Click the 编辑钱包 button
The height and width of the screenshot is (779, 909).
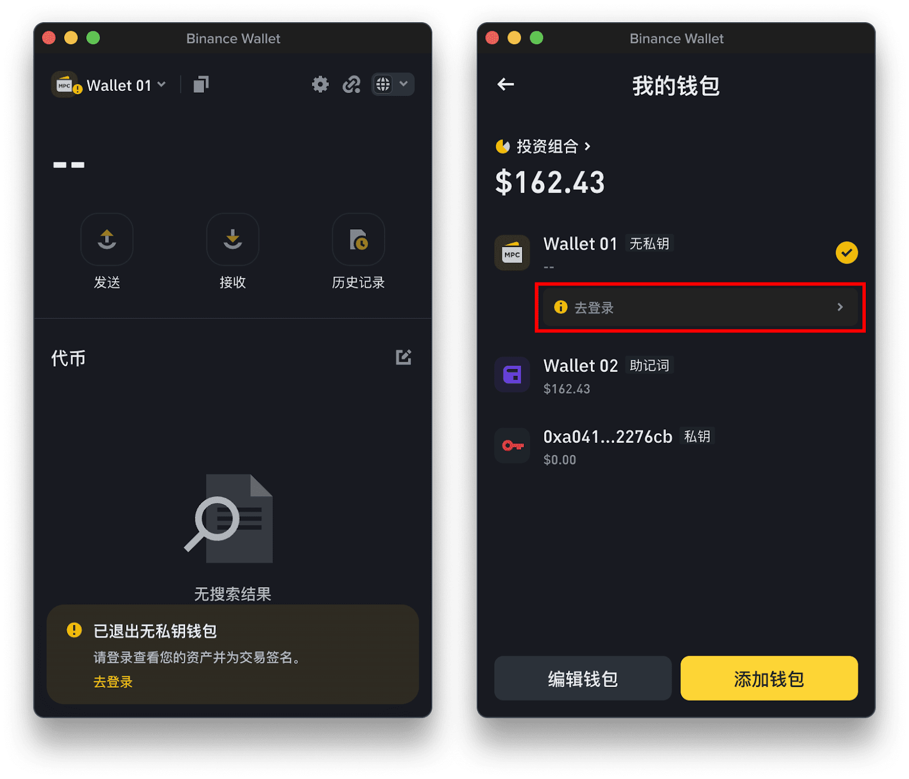[583, 679]
